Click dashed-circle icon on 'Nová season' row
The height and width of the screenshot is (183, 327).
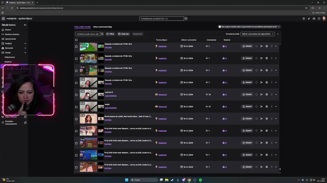[256, 119]
